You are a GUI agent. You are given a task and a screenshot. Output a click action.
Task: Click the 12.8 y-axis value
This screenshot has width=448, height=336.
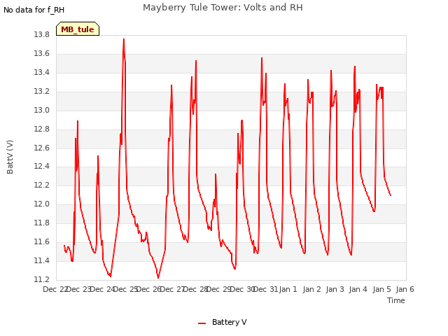point(42,129)
